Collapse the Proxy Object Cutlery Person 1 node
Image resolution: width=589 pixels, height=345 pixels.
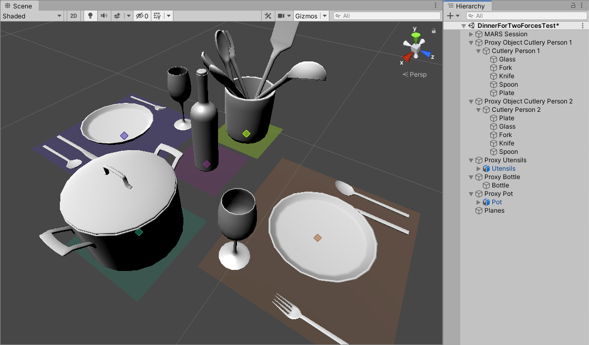pos(471,43)
